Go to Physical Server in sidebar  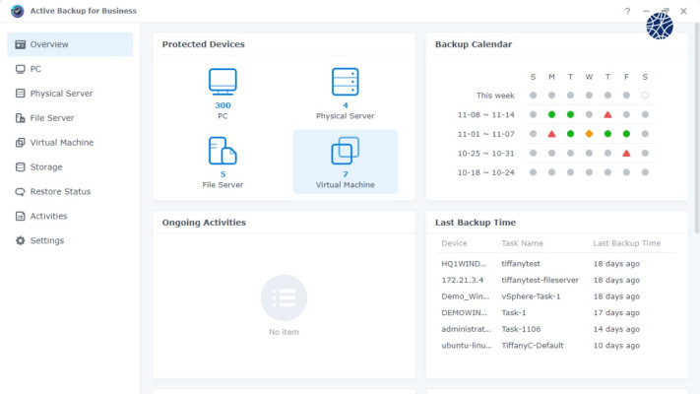tap(70, 94)
